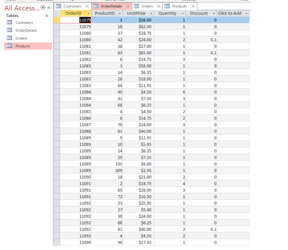Switch to the Orders document tab
Image resolution: width=288 pixels, height=250 pixels.
147,6
